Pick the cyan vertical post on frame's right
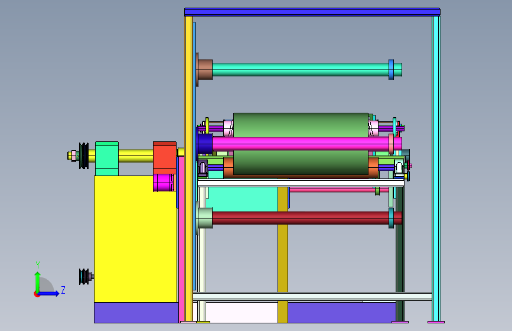 (436, 169)
